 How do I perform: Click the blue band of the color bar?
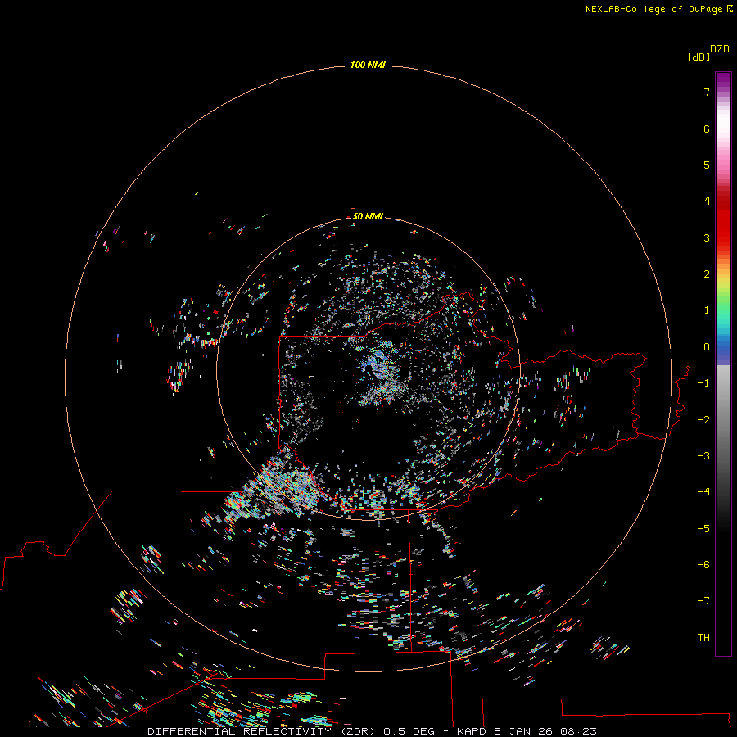coord(723,349)
